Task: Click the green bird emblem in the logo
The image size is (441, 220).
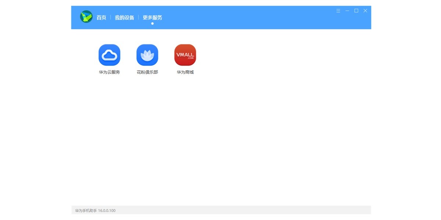Action: pos(85,17)
